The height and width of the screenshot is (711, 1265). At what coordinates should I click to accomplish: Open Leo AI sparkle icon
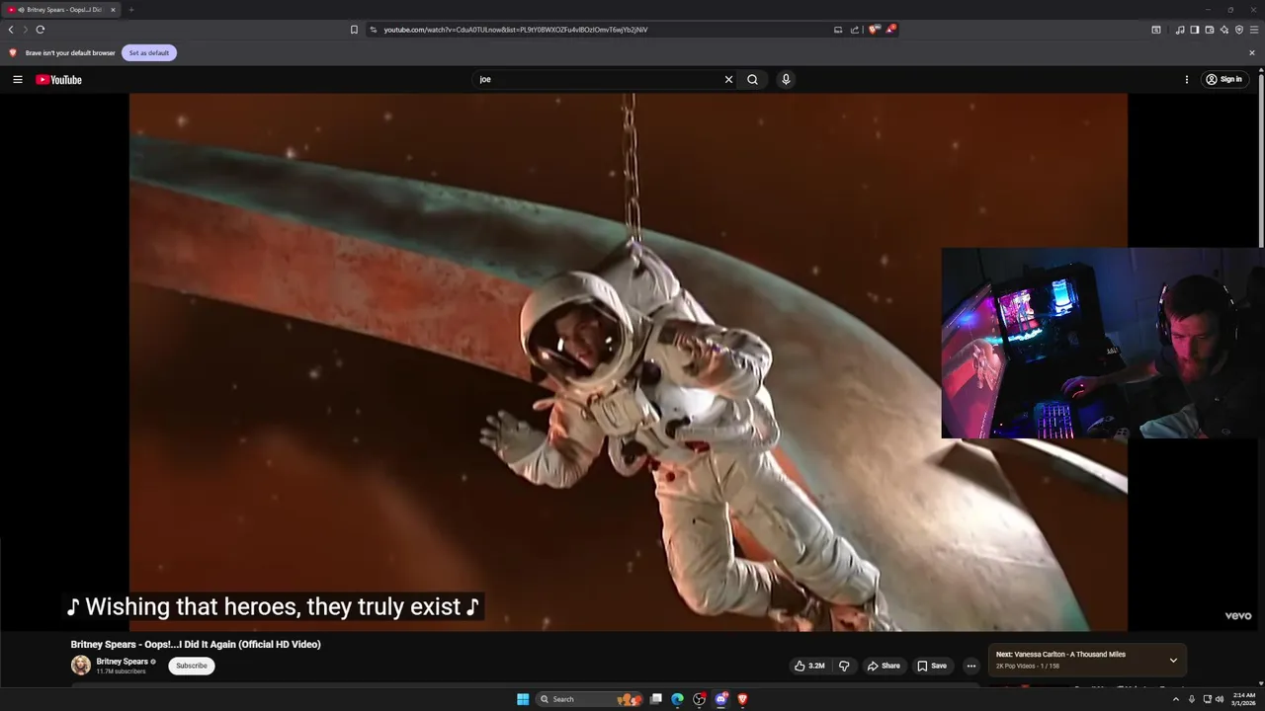1223,30
